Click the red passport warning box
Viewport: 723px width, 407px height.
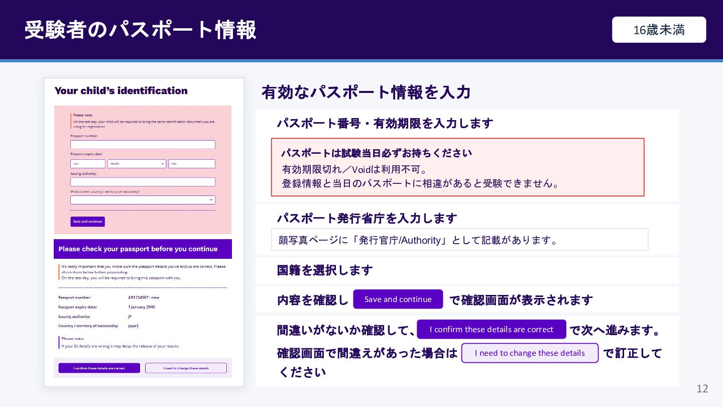457,167
